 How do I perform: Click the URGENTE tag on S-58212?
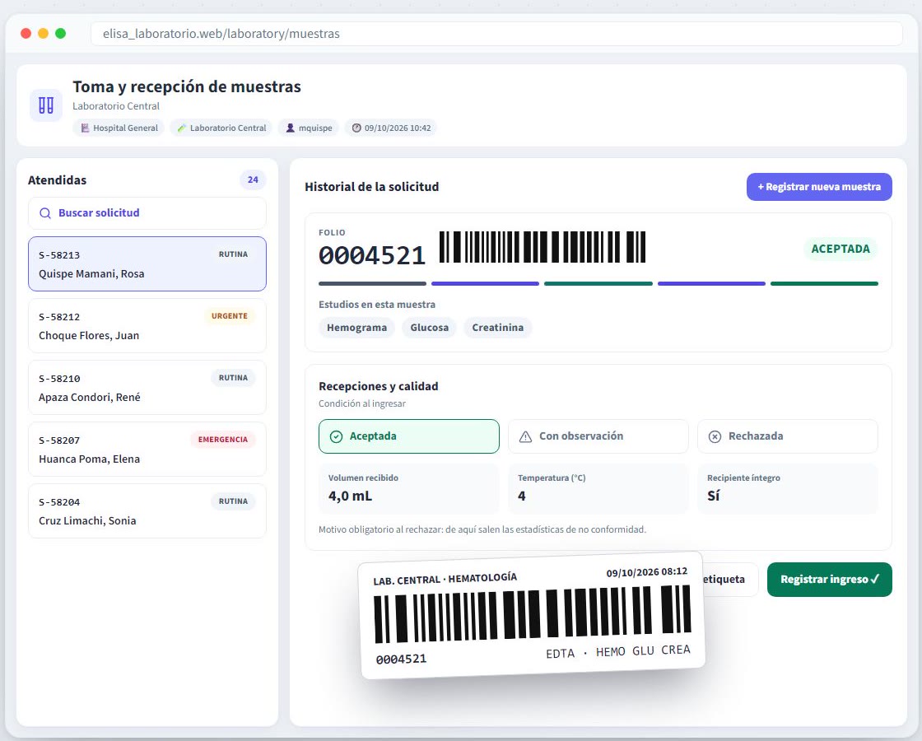(230, 316)
